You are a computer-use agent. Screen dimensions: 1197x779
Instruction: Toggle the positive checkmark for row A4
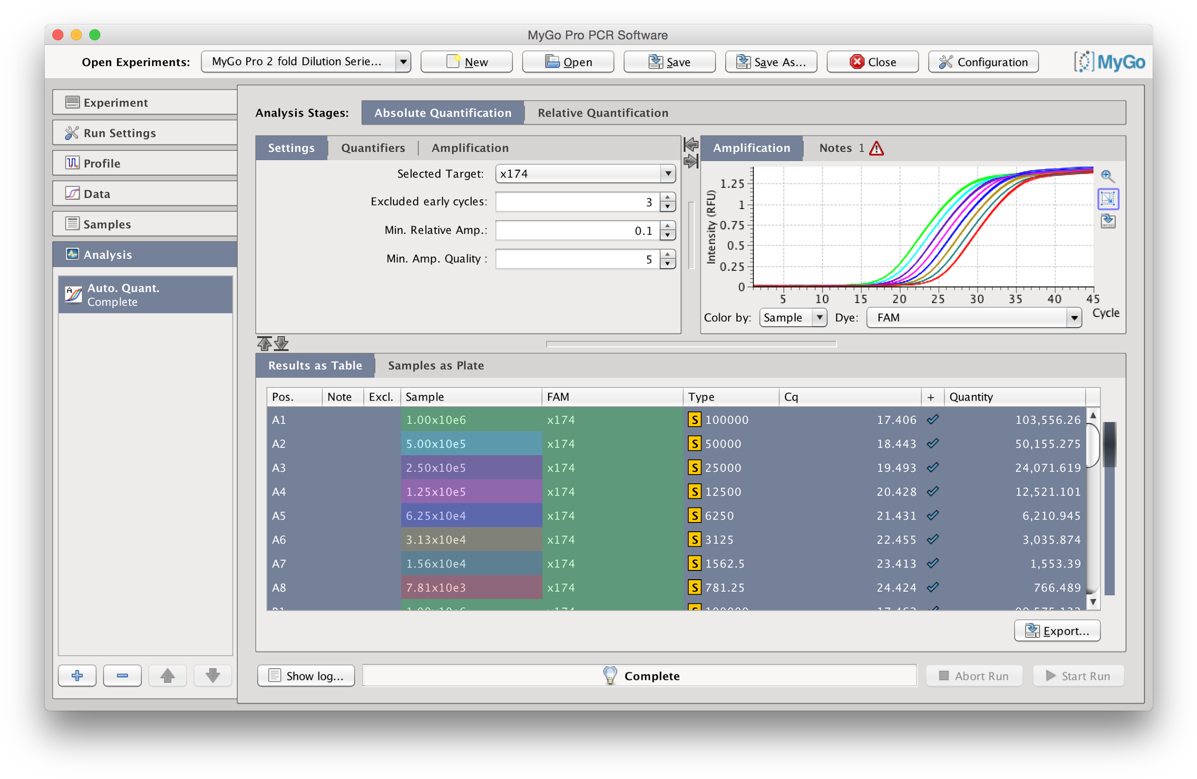click(x=933, y=491)
